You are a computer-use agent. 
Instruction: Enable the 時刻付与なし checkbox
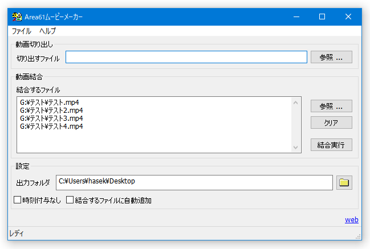point(17,200)
